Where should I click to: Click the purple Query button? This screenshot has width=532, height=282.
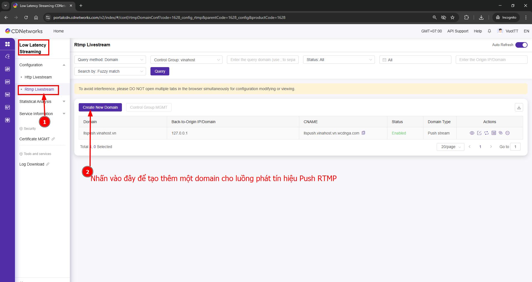[160, 71]
